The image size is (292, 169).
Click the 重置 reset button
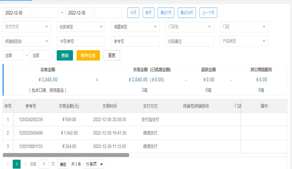111,55
